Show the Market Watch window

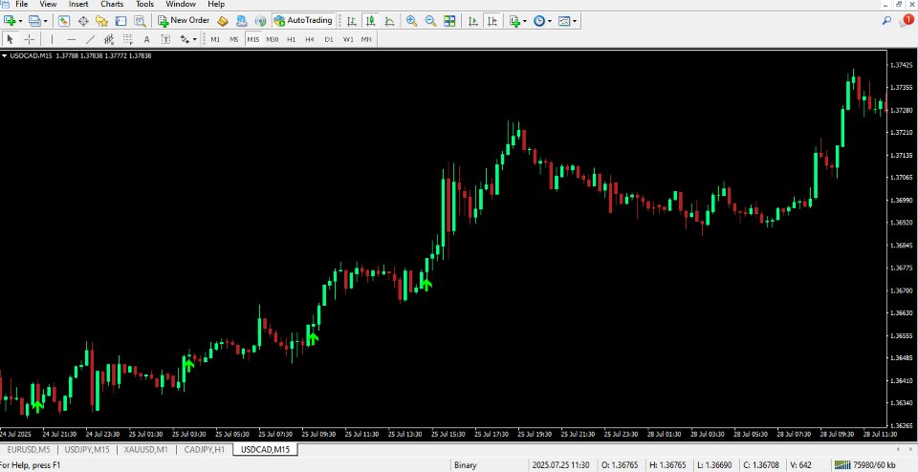click(x=64, y=21)
